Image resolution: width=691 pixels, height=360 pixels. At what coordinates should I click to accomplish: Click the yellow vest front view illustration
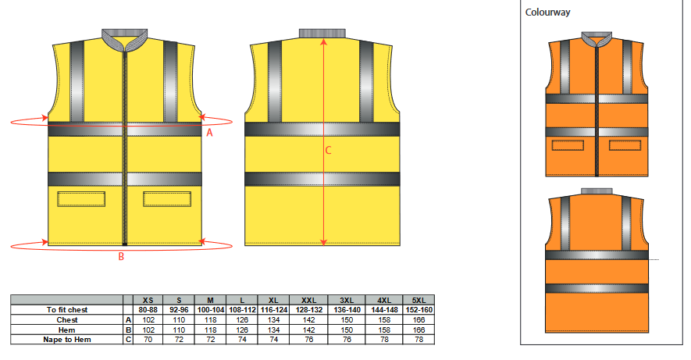tap(125, 137)
